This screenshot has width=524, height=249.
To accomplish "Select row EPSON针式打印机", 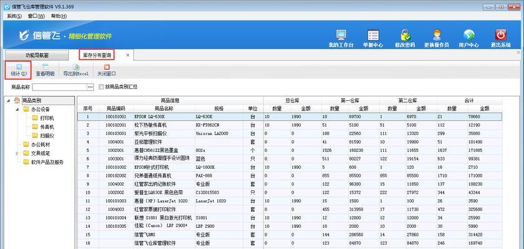I will (289, 167).
